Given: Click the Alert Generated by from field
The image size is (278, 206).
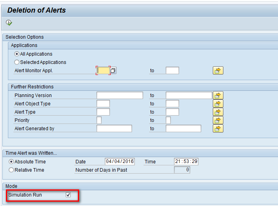Looking at the screenshot, I should click(x=114, y=129).
